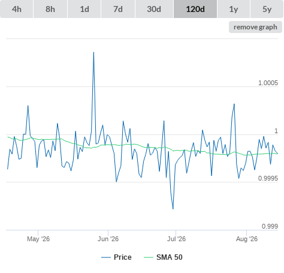Show the 7d price range

[118, 9]
